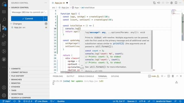The width and height of the screenshot is (184, 103).
Task: Expand the Remotes section
Action: [x=29, y=83]
